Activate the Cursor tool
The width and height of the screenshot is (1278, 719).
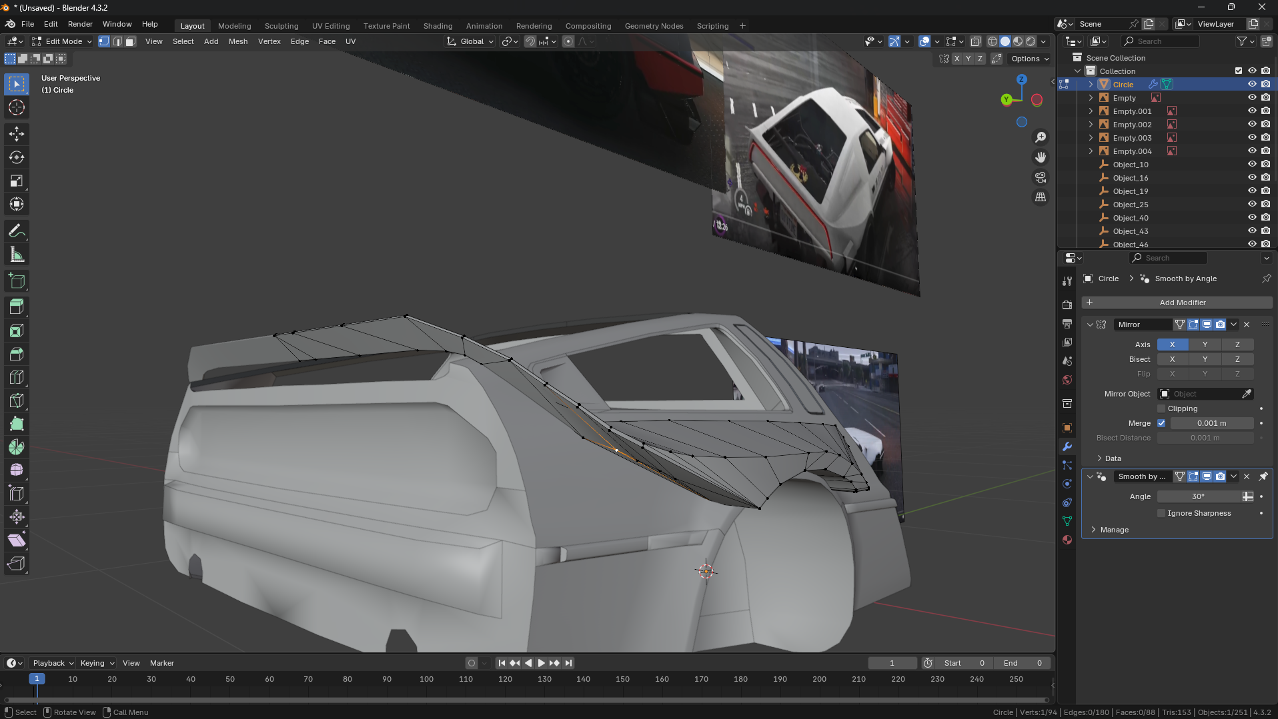click(17, 107)
